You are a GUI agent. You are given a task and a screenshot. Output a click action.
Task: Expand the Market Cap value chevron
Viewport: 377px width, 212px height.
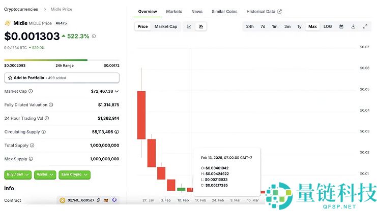[x=117, y=91]
